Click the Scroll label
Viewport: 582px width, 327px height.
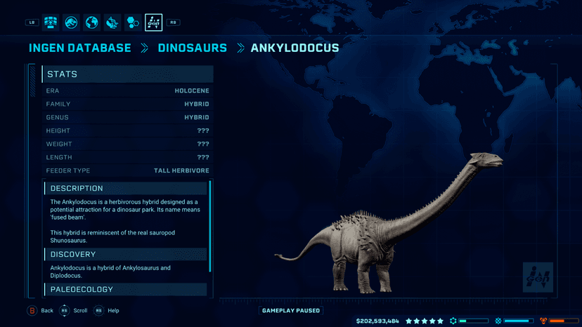point(80,311)
